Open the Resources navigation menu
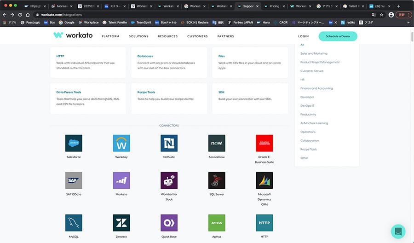Image resolution: width=414 pixels, height=243 pixels. pyautogui.click(x=167, y=36)
